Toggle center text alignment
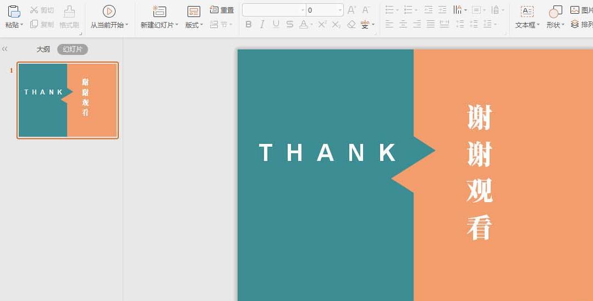The width and height of the screenshot is (593, 301). (403, 25)
